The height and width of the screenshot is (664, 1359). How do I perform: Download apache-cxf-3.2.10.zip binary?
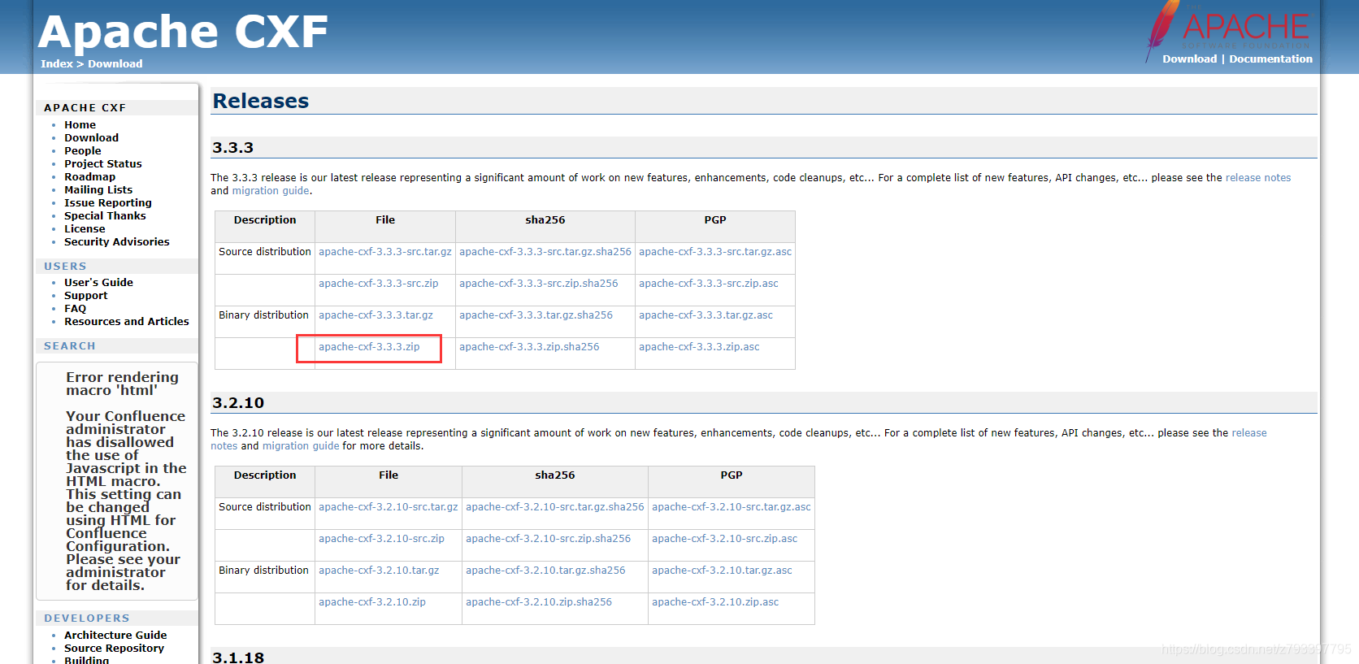click(x=372, y=602)
